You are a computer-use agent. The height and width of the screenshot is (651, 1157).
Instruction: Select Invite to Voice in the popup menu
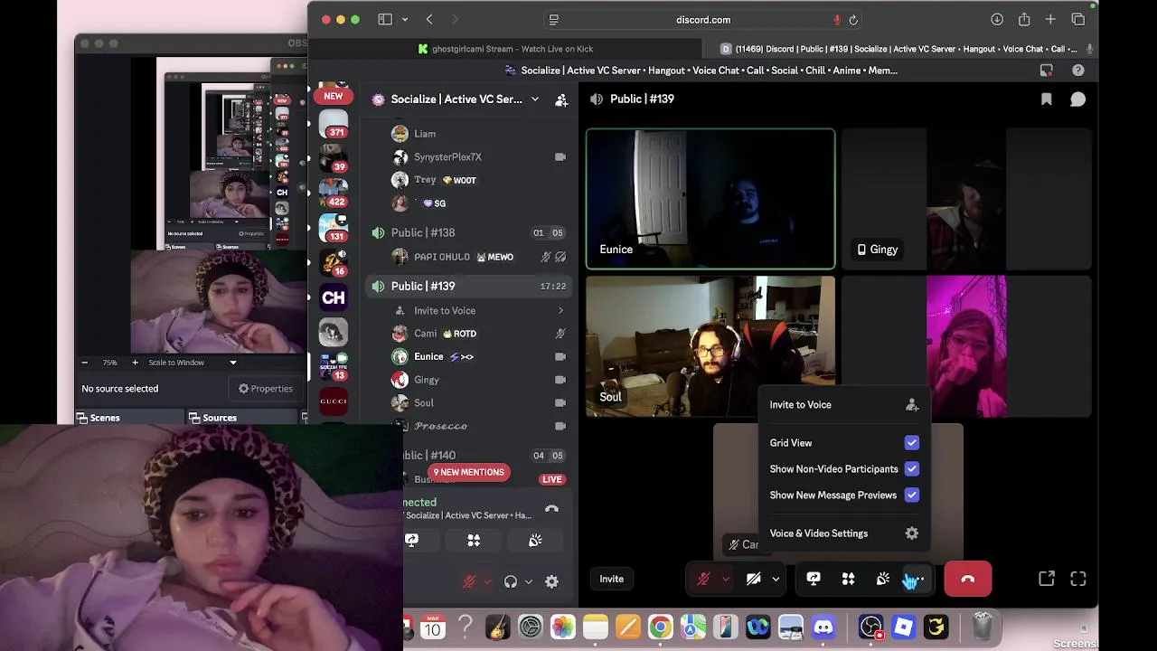tap(843, 405)
